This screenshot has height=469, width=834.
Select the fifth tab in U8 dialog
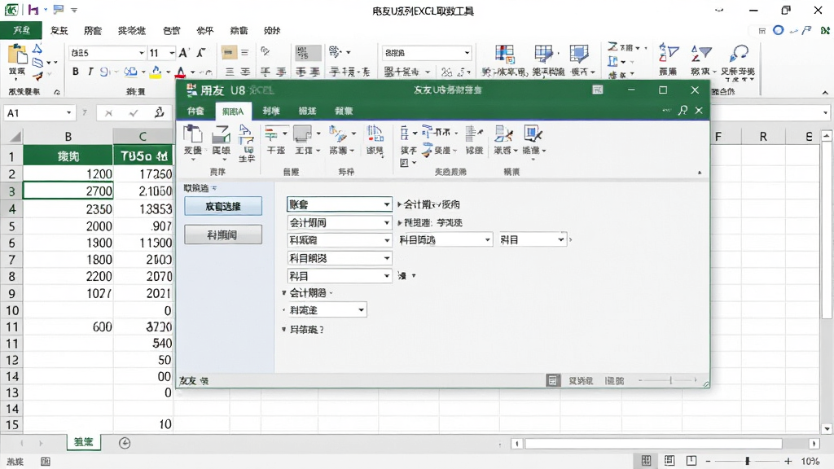click(344, 111)
